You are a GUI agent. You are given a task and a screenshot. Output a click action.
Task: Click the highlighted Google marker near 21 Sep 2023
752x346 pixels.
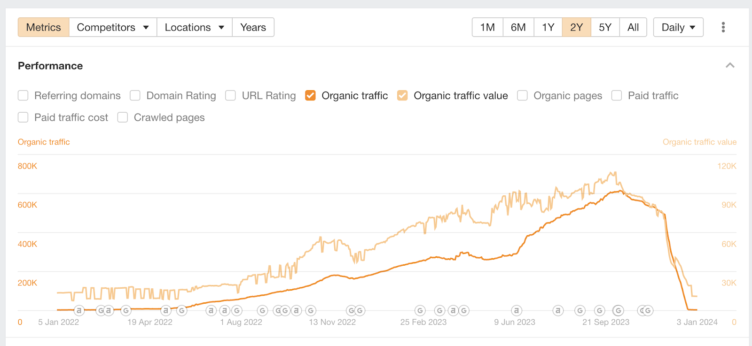tap(619, 310)
